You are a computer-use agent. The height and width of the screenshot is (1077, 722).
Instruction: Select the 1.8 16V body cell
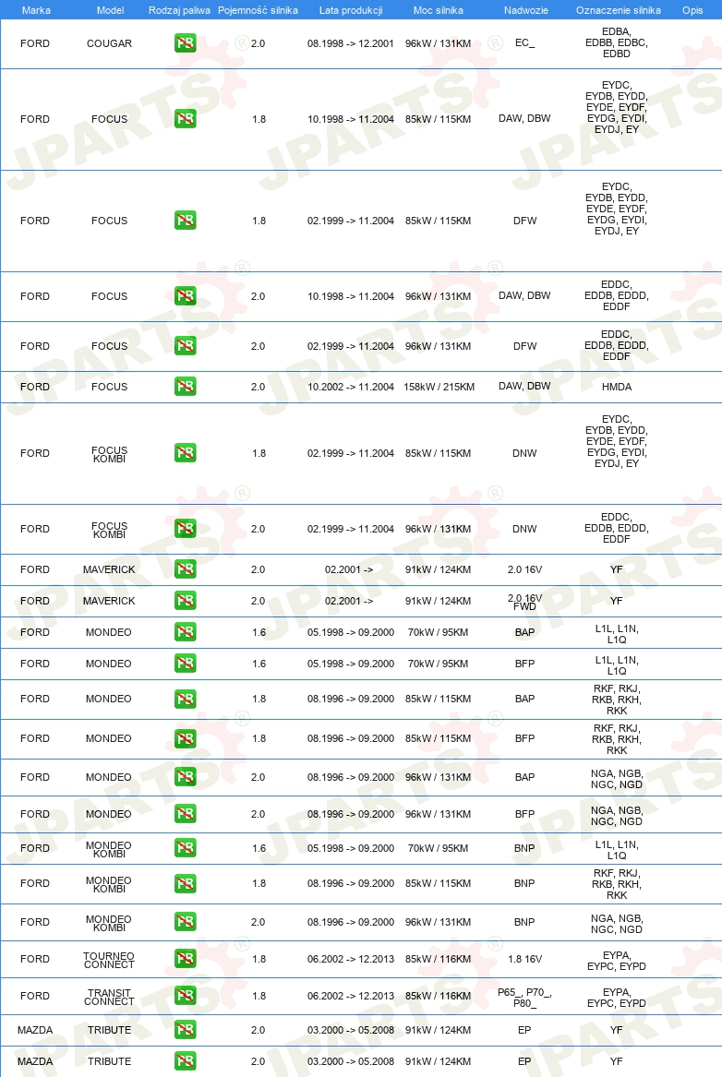click(x=524, y=959)
